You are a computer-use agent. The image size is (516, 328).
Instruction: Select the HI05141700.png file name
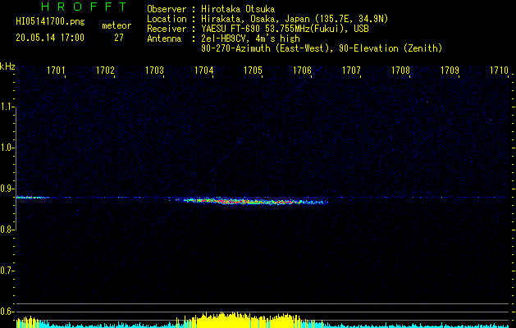tap(50, 22)
